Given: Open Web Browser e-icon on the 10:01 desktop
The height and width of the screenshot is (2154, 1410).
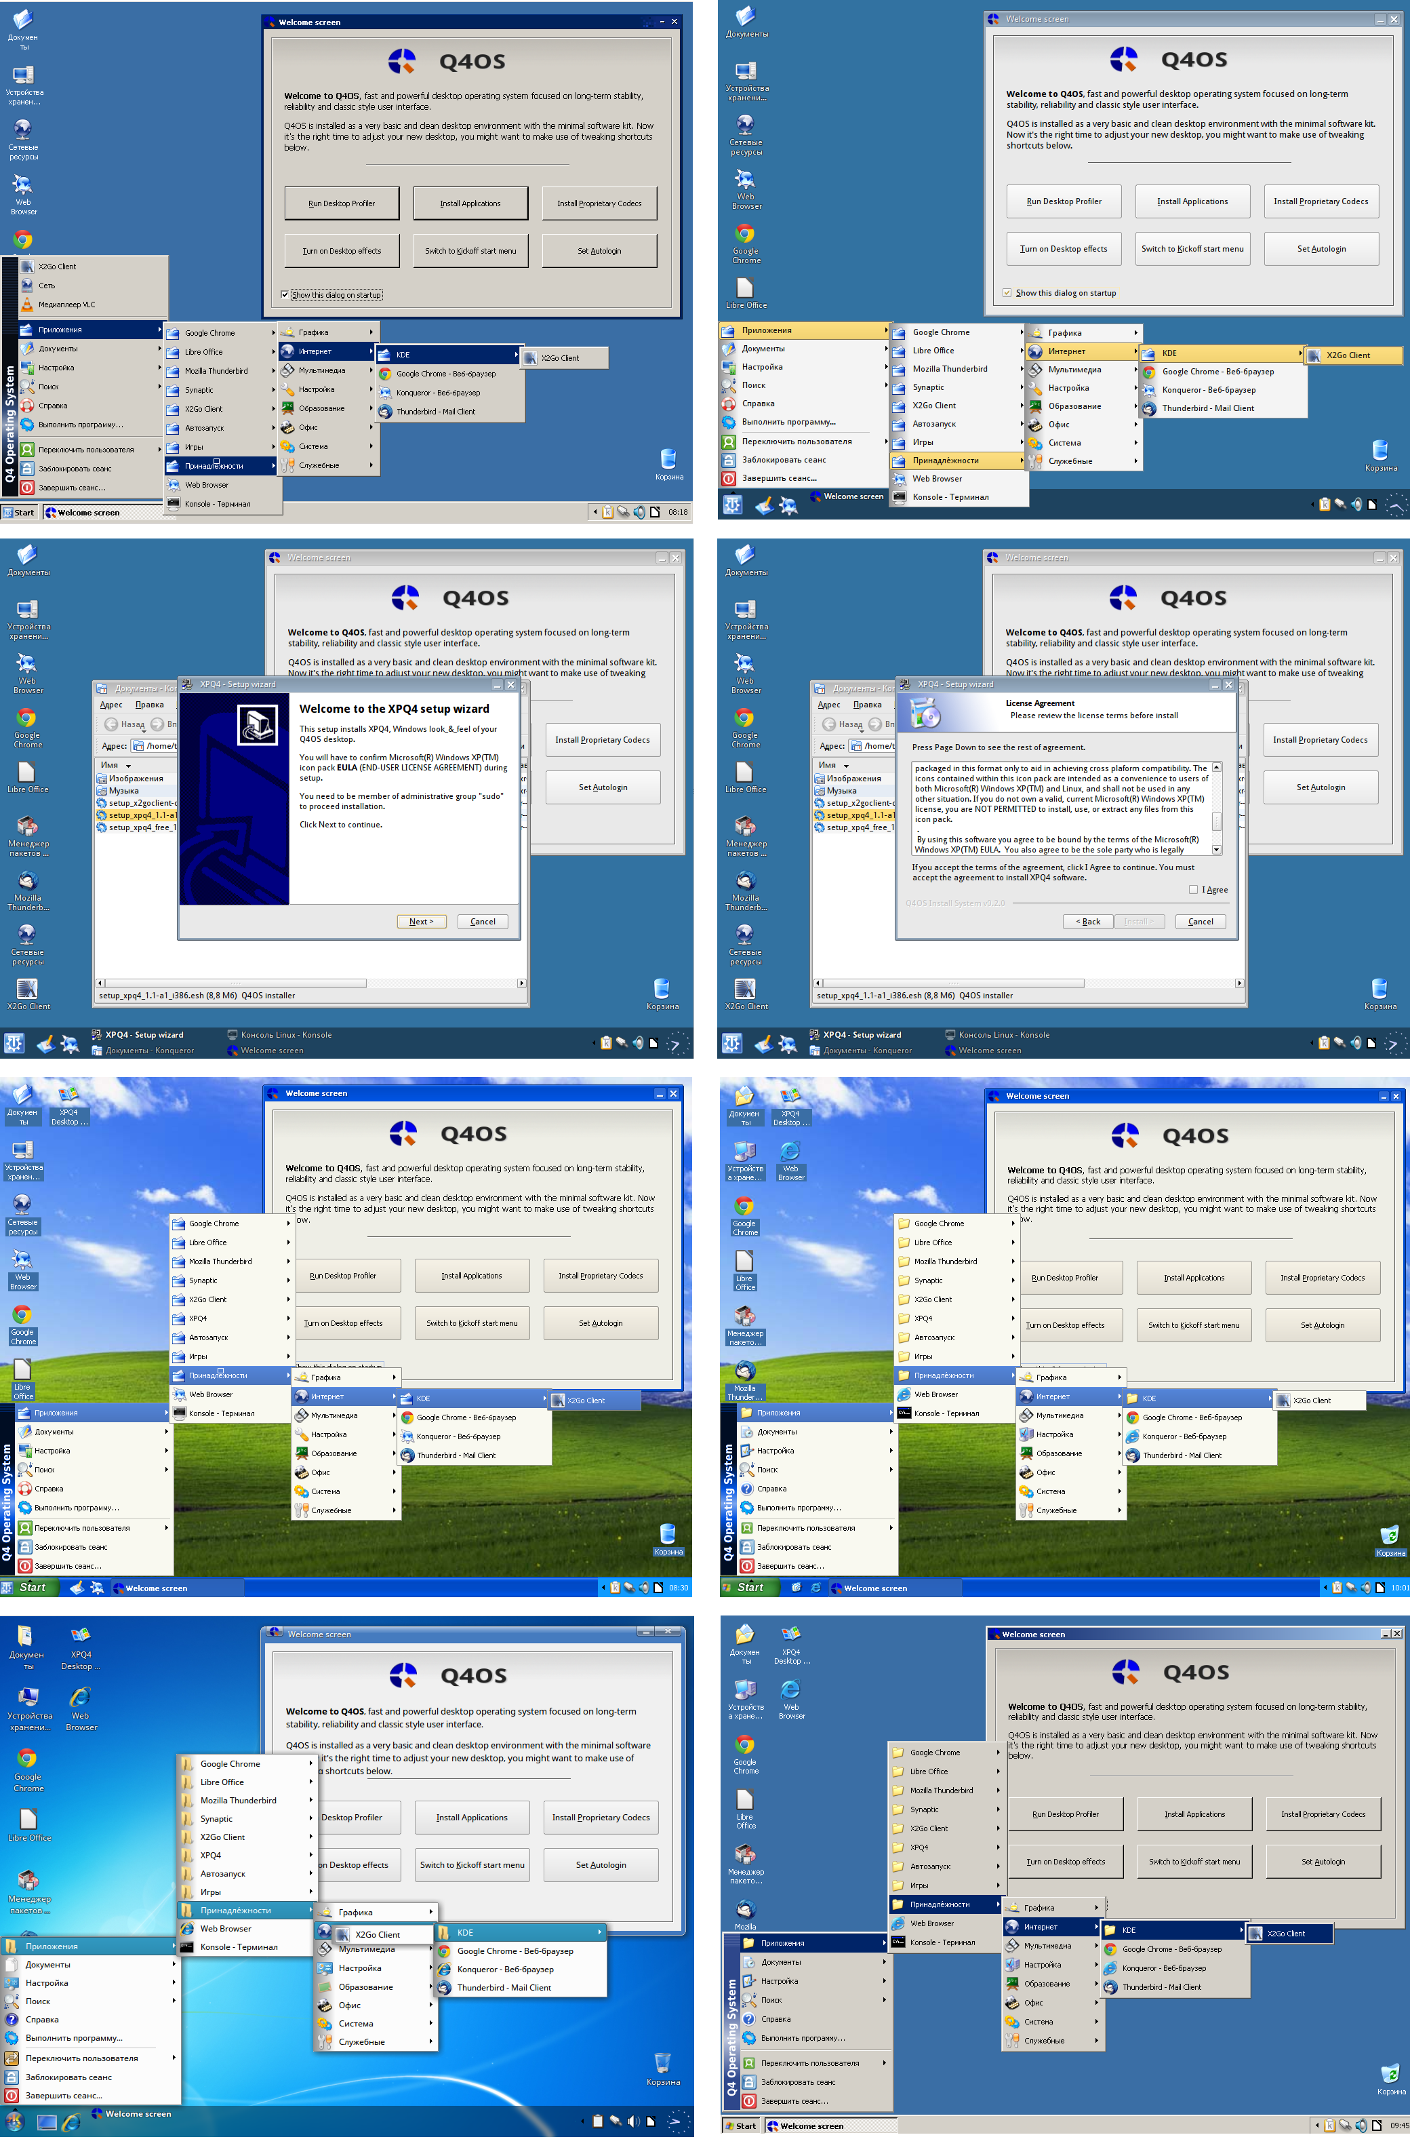Looking at the screenshot, I should tap(790, 1160).
